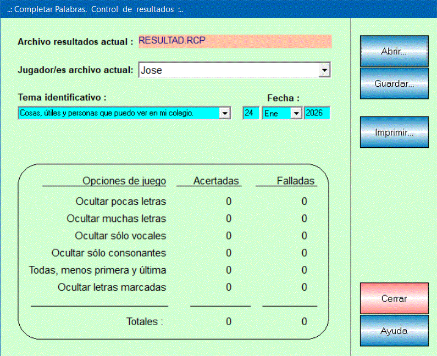Click the player name field showing Jose
This screenshot has width=437, height=356.
(x=228, y=70)
